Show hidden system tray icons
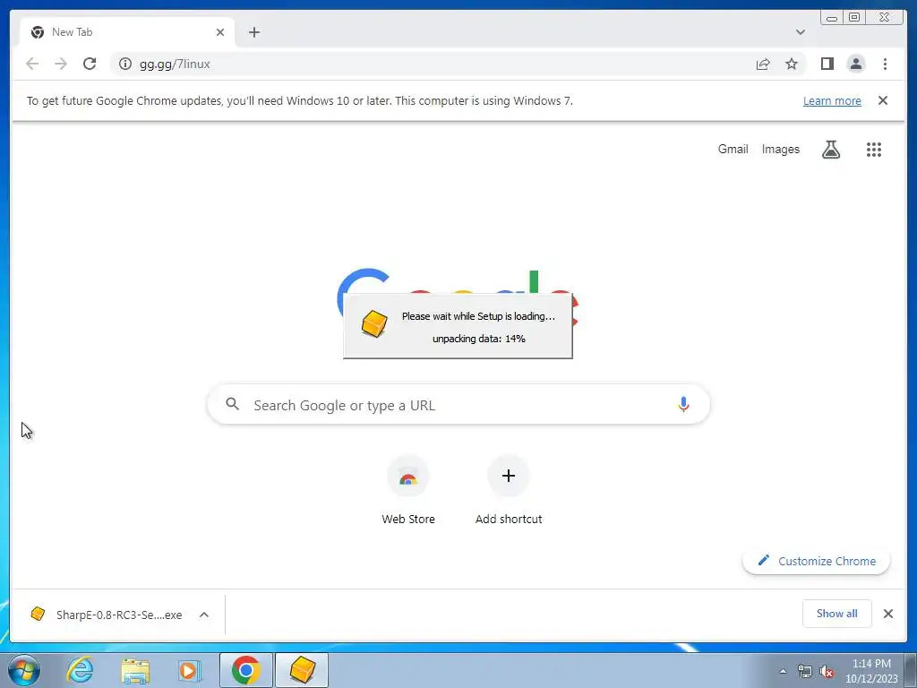The image size is (917, 688). (x=783, y=671)
